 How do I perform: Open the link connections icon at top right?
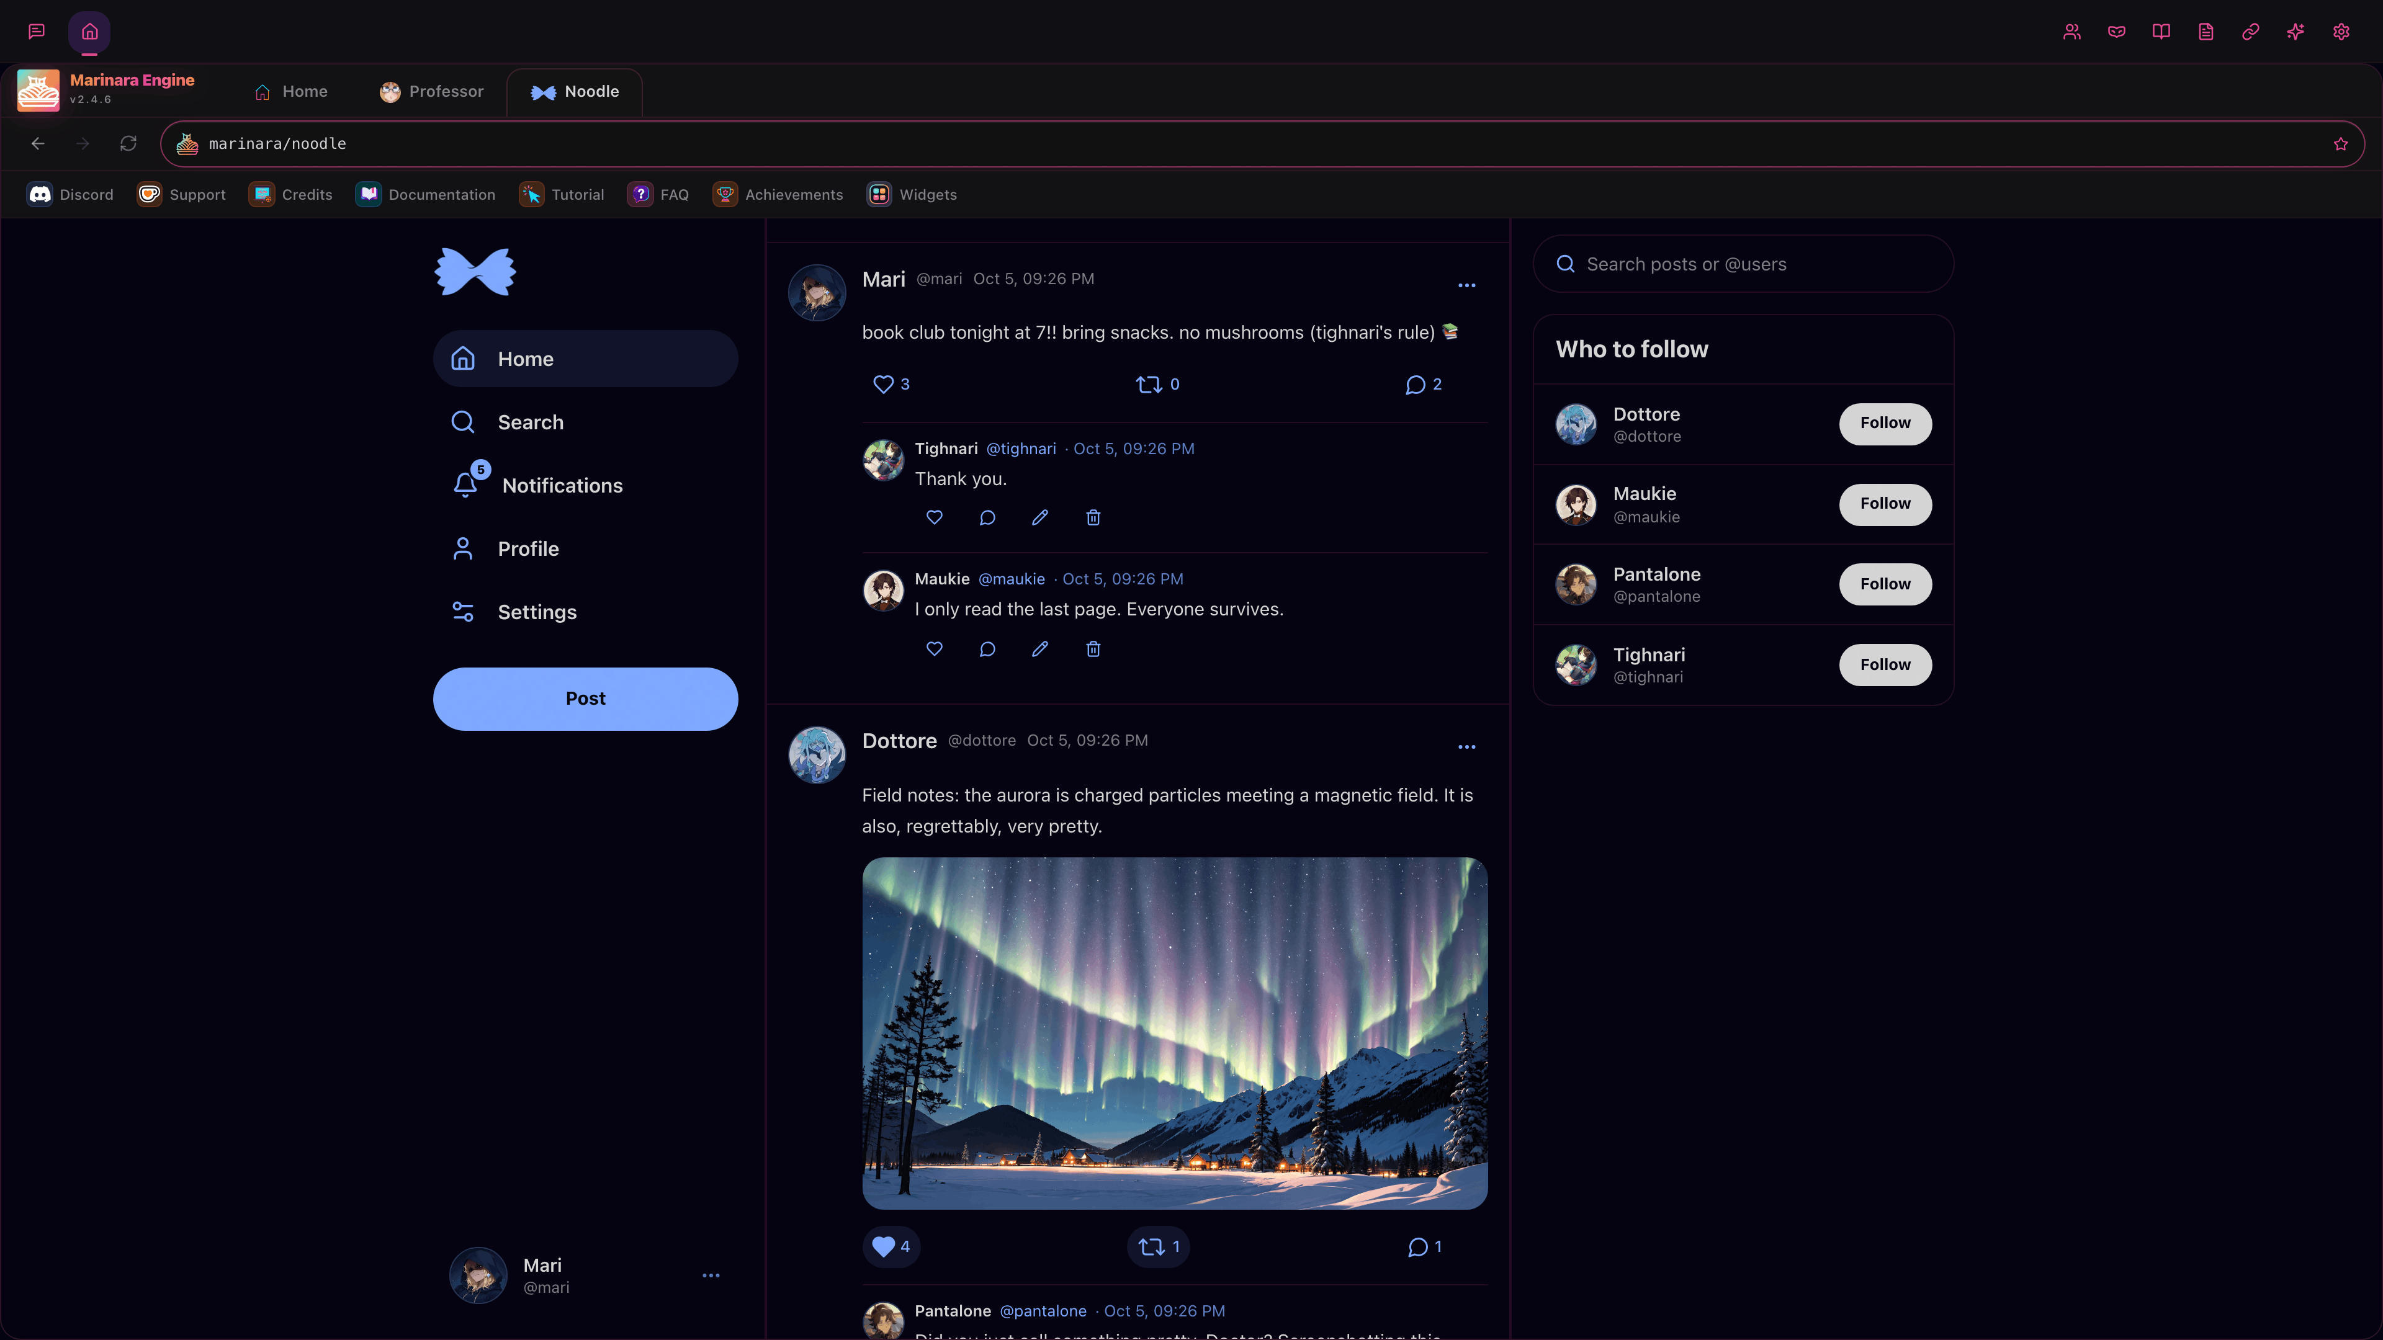[x=2251, y=32]
